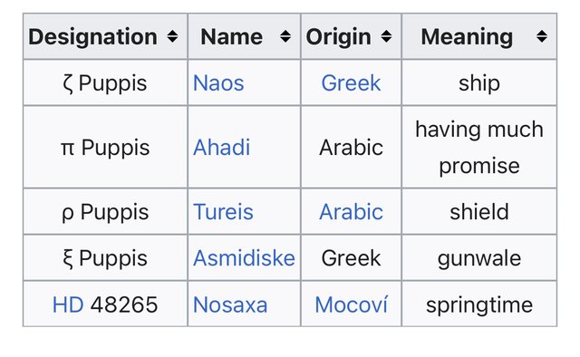Sort table by Meaning column arrows
580x357 pixels.
click(542, 36)
